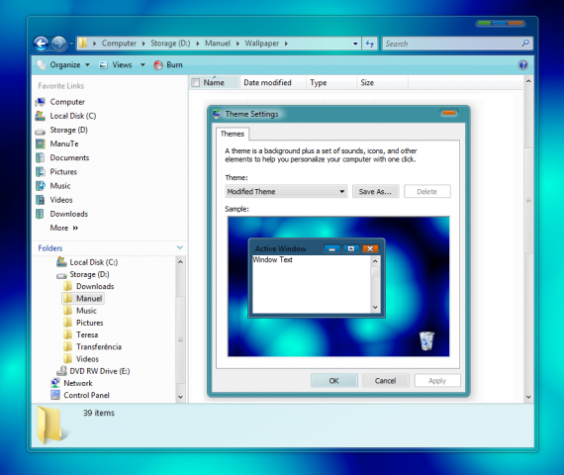Click the Music favorite link icon
This screenshot has width=564, height=475.
point(41,186)
